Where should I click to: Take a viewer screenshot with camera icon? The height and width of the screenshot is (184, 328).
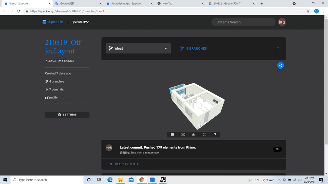172,134
